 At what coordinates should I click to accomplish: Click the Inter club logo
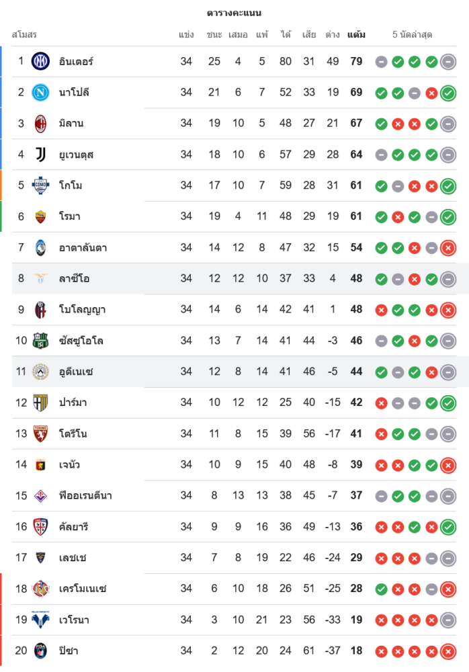[41, 61]
